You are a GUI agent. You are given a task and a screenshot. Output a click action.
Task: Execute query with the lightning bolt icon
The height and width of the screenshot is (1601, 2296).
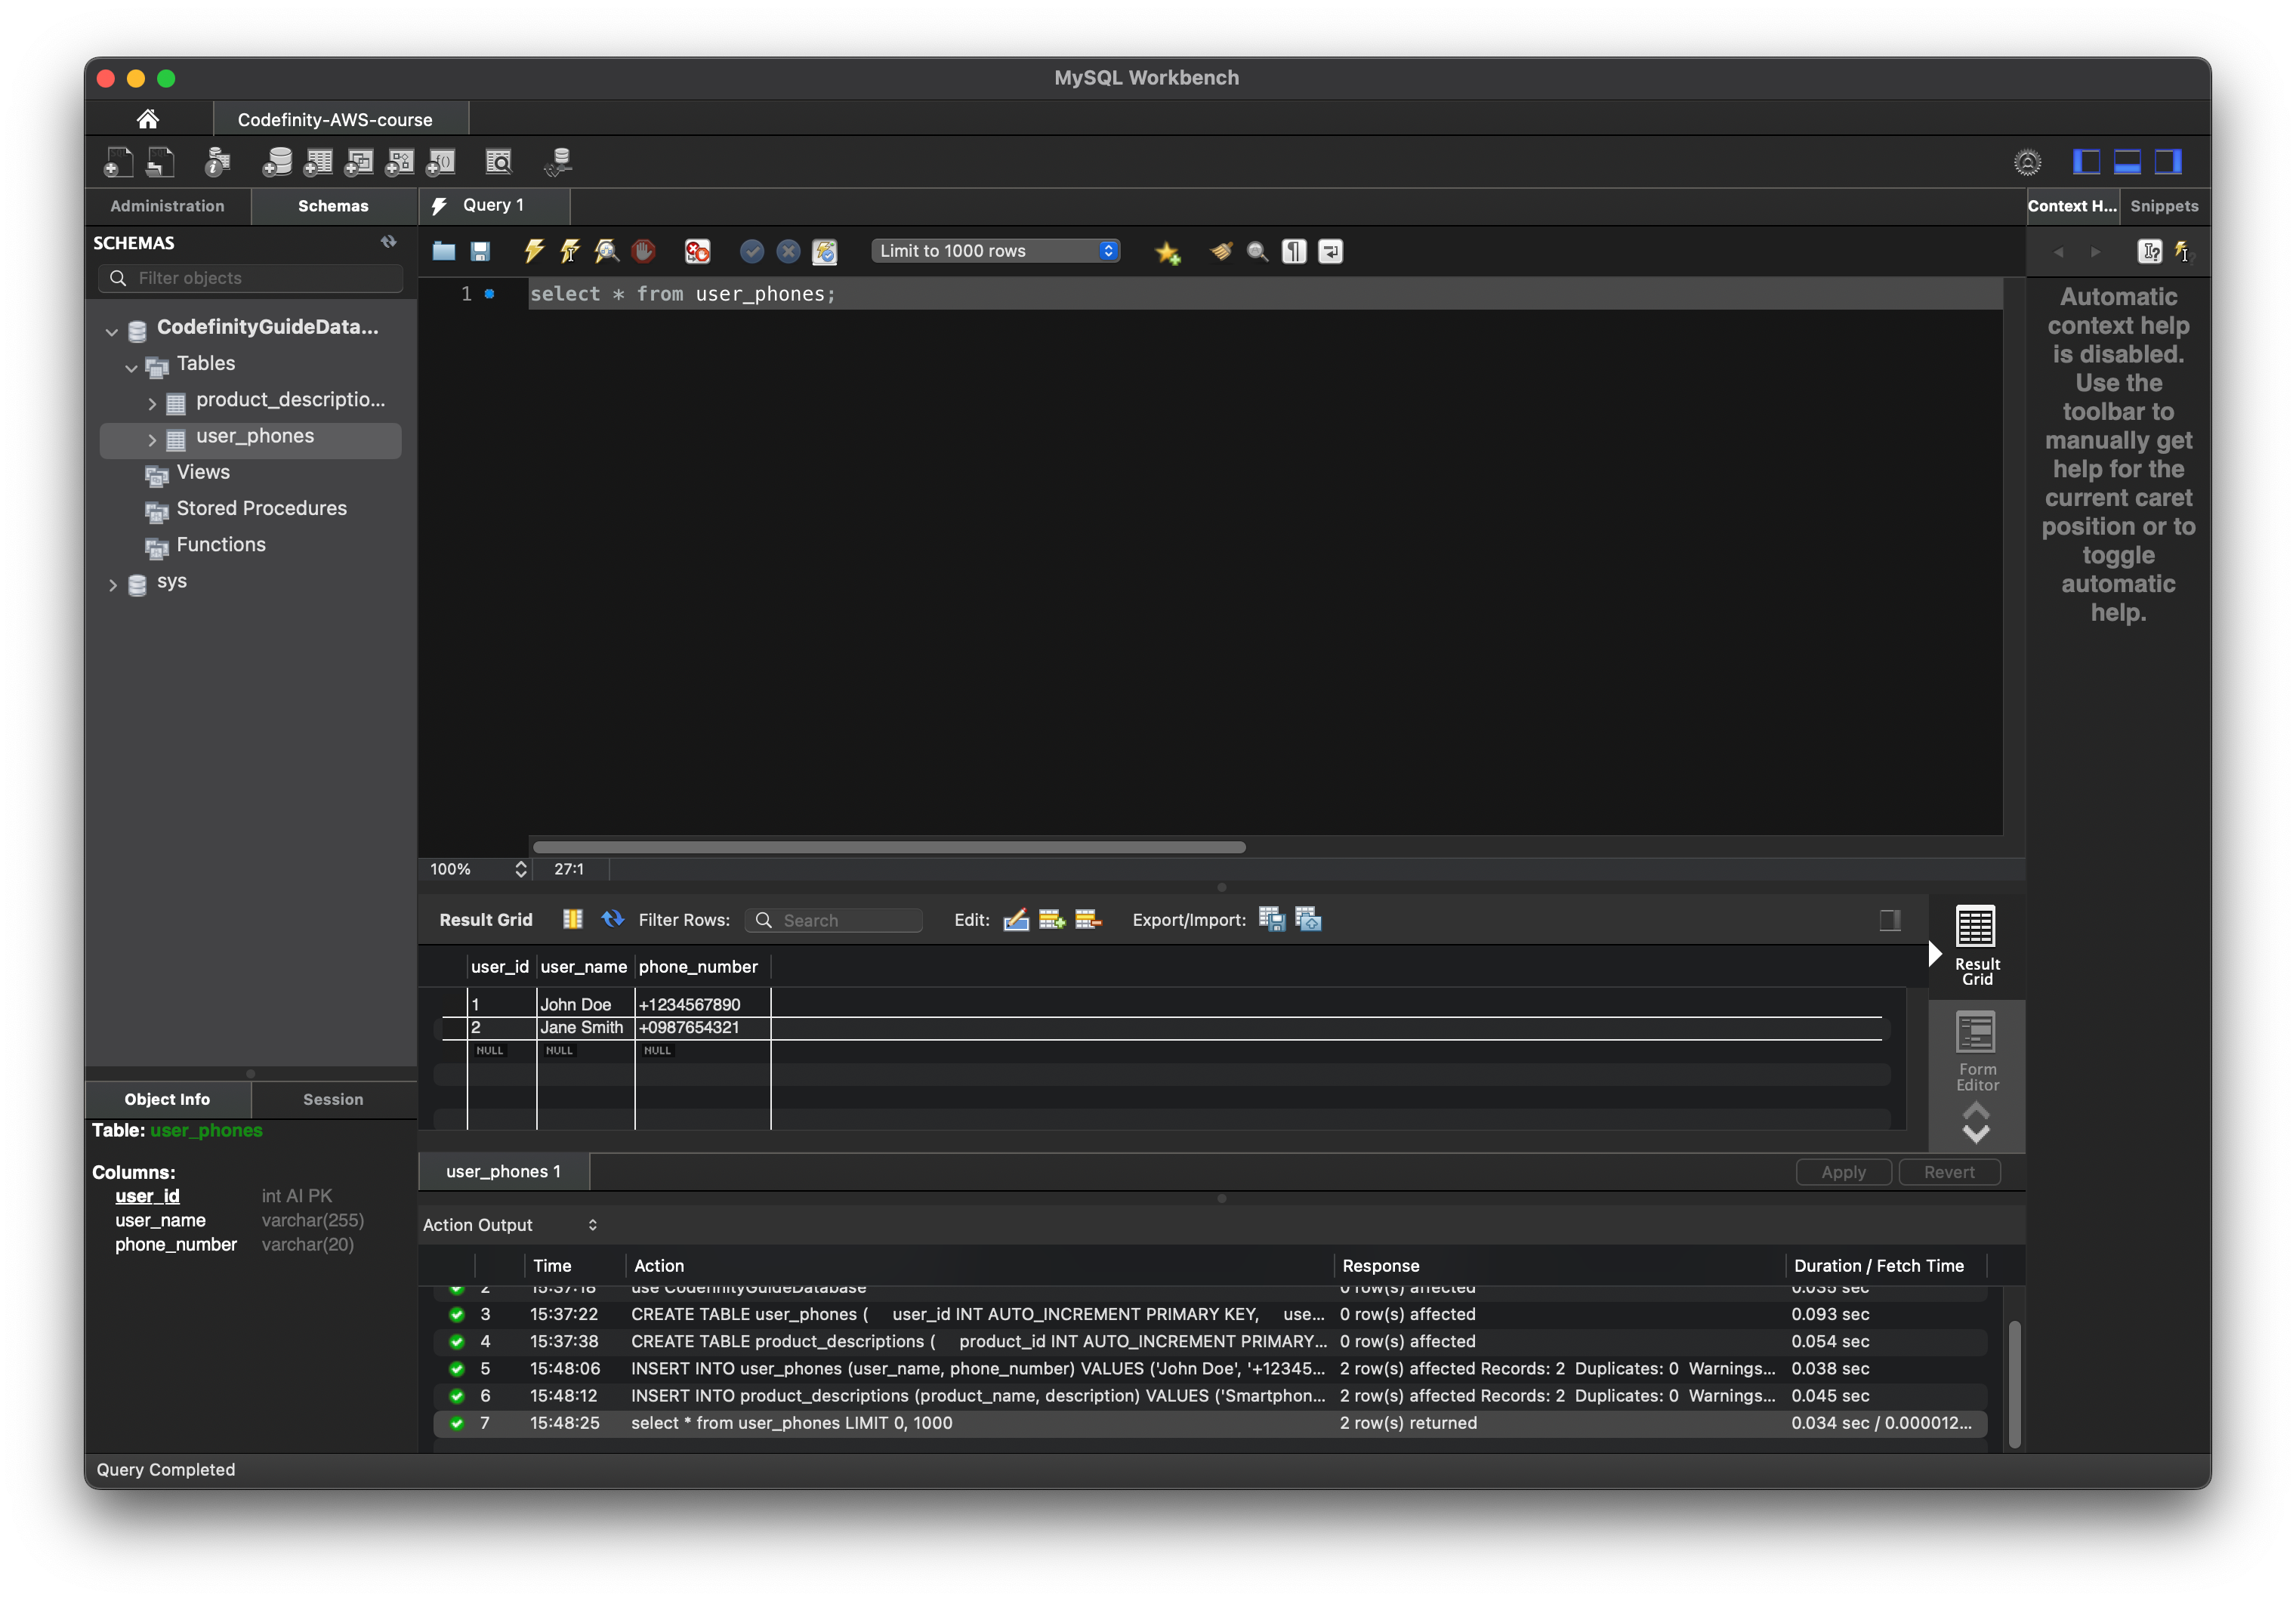pos(534,251)
